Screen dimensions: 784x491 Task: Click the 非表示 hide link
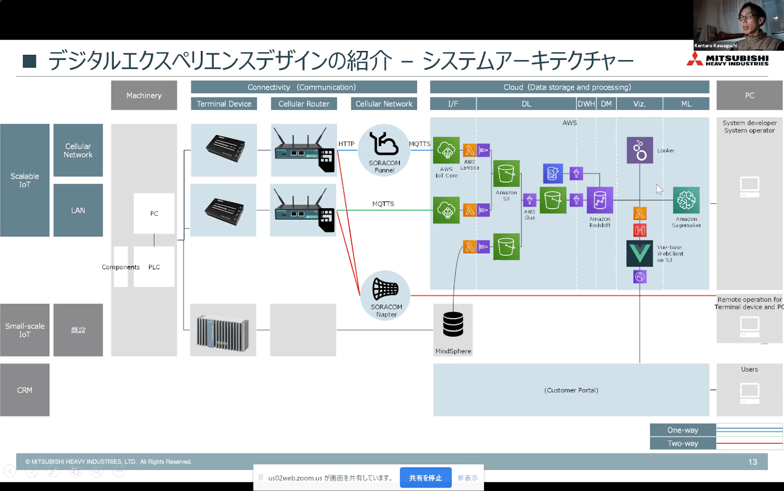coord(467,478)
